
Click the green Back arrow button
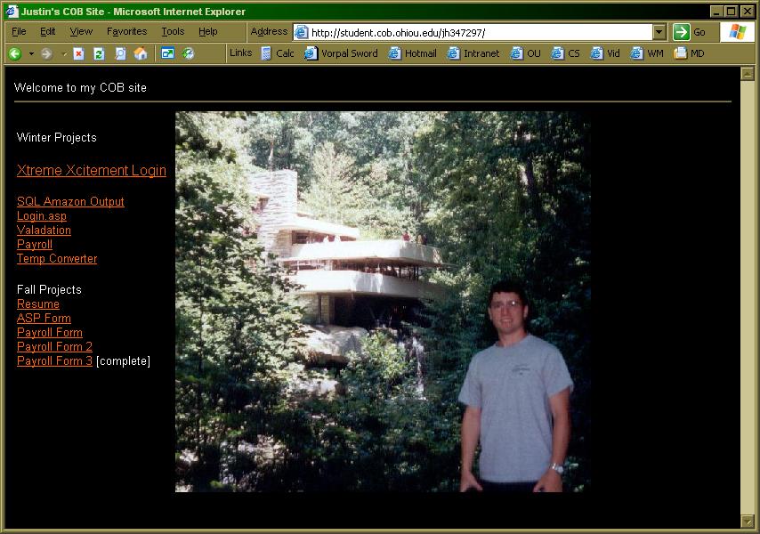click(15, 53)
